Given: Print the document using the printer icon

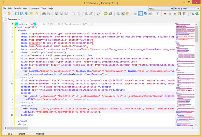Looking at the screenshot, I should (44, 14).
